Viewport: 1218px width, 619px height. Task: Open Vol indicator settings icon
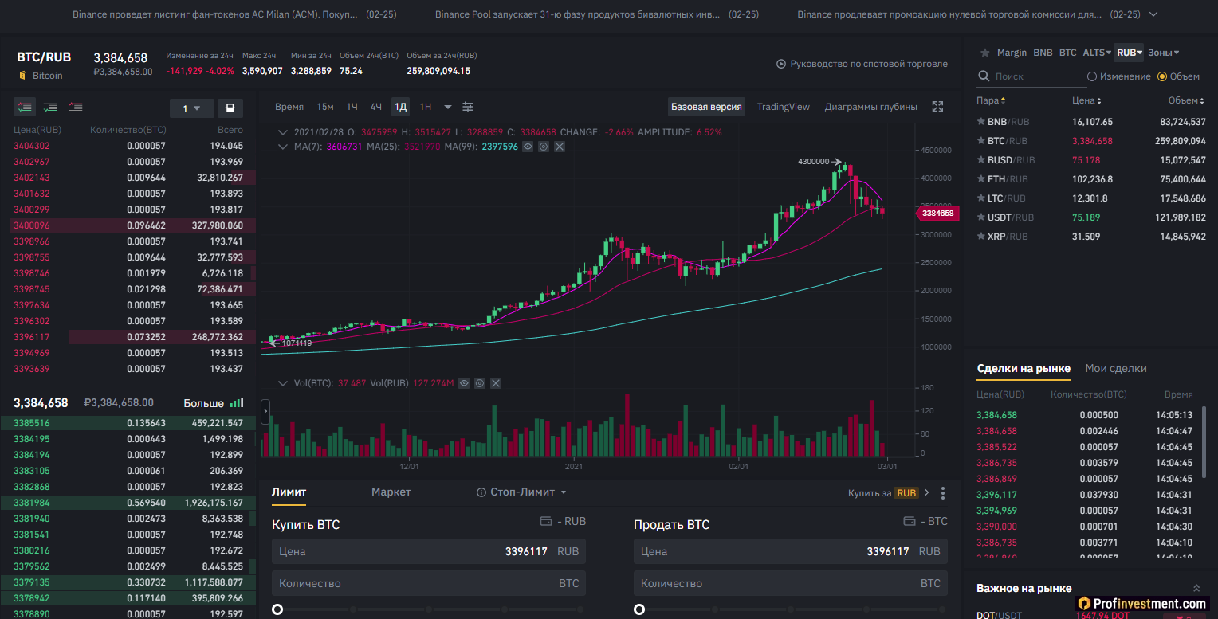click(480, 383)
